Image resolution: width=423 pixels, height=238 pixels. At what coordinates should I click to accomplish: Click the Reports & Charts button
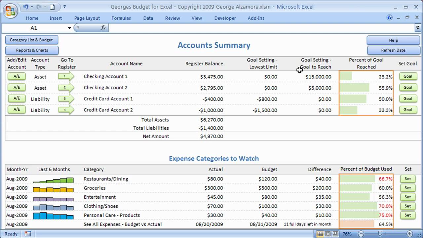tap(32, 50)
